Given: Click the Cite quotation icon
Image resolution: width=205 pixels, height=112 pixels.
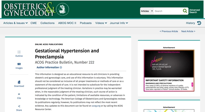Looking at the screenshot, I should point(19,94).
